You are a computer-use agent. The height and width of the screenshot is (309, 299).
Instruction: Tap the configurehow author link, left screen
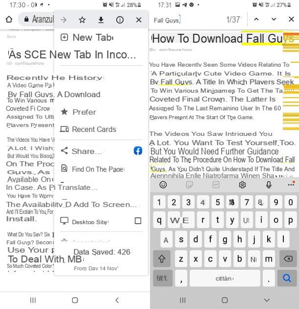coord(29,63)
